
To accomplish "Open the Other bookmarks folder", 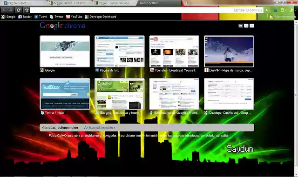I will [283, 17].
